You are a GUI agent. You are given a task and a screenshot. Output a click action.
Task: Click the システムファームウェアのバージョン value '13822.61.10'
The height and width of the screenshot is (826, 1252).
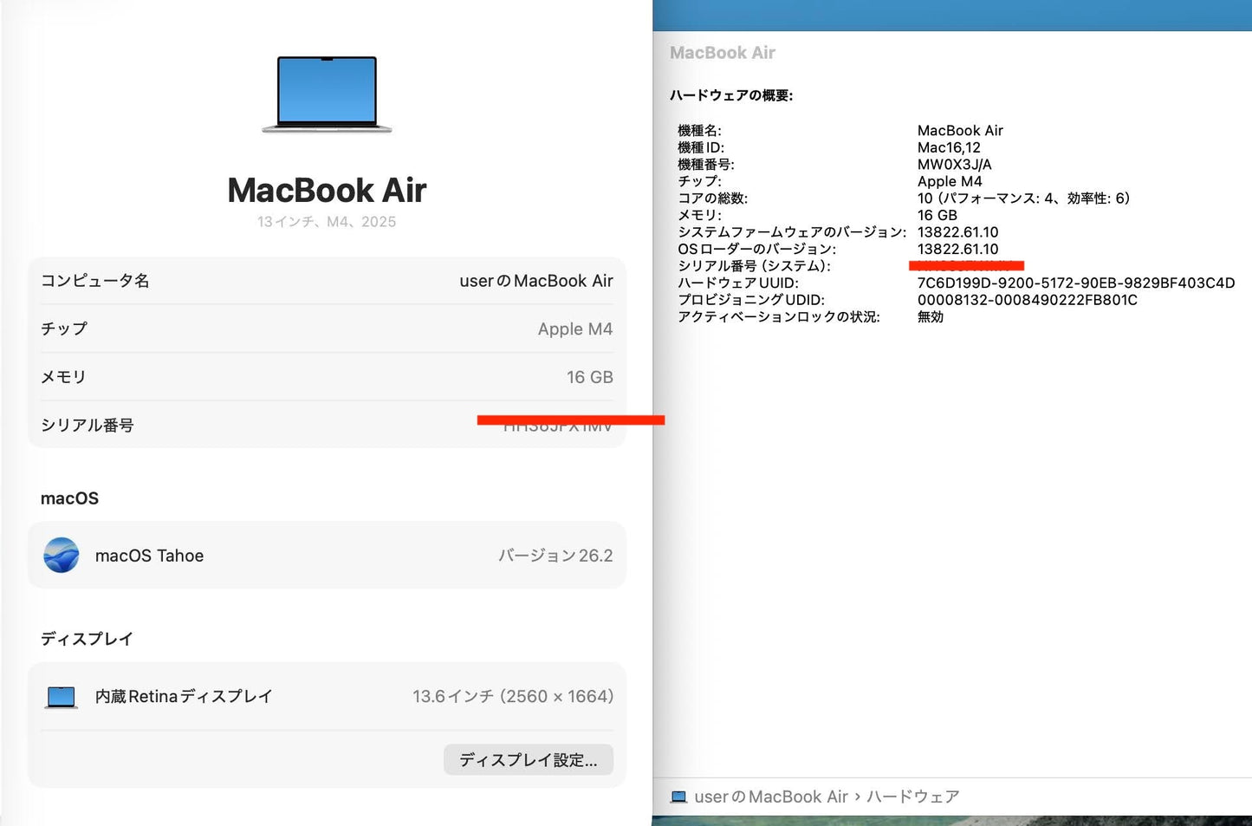pos(958,232)
